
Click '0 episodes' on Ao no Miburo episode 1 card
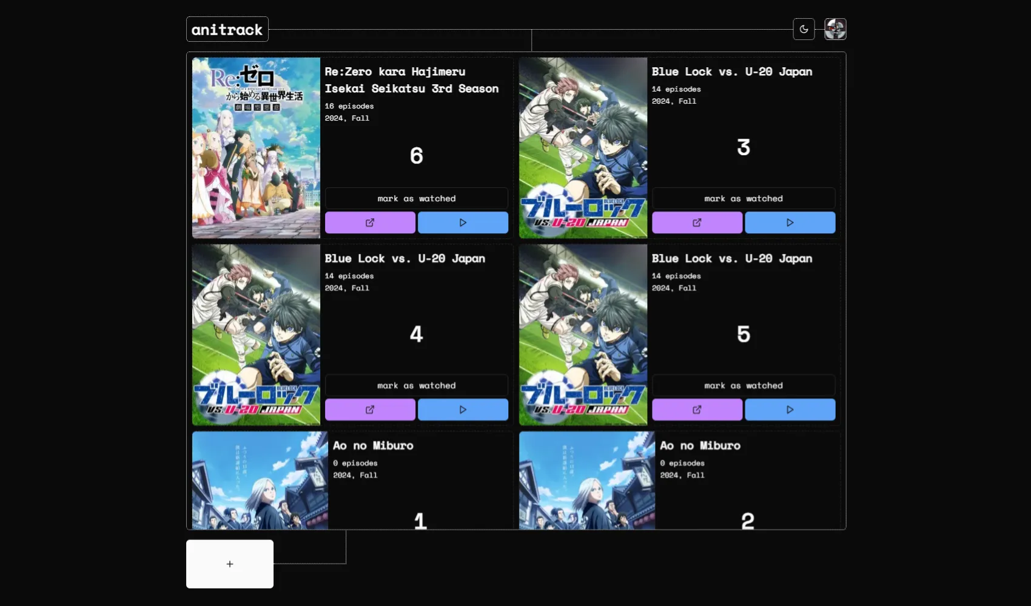(355, 463)
